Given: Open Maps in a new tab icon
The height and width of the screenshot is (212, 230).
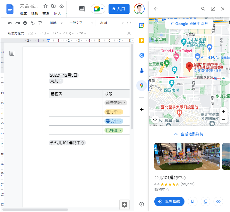Looking at the screenshot, I should [213, 9].
